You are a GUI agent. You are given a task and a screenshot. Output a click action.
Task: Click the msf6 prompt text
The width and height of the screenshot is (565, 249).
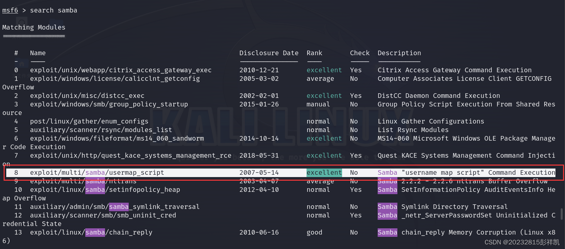tap(10, 10)
